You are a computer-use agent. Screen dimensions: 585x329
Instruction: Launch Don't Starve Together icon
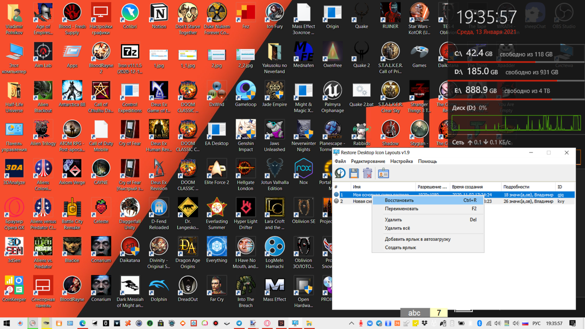(x=188, y=19)
